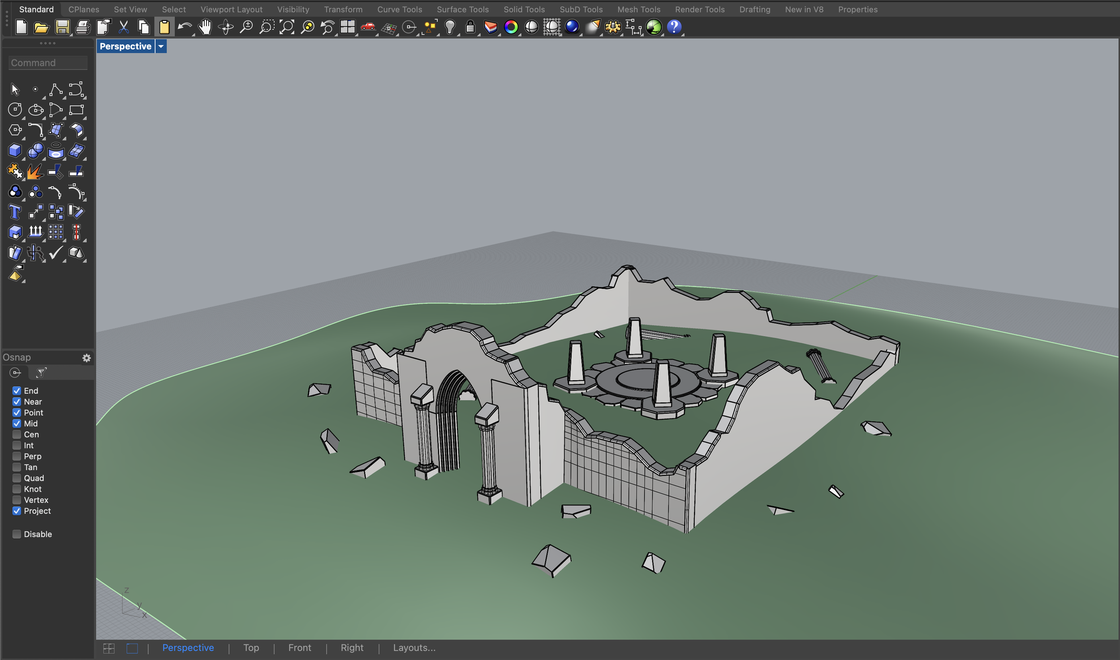Open the Mesh Tools tab

coord(638,9)
